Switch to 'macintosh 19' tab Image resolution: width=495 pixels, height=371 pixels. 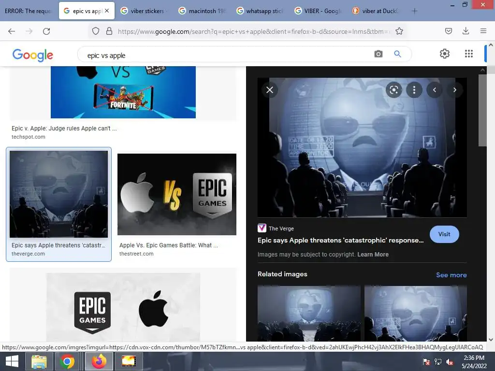point(203,11)
